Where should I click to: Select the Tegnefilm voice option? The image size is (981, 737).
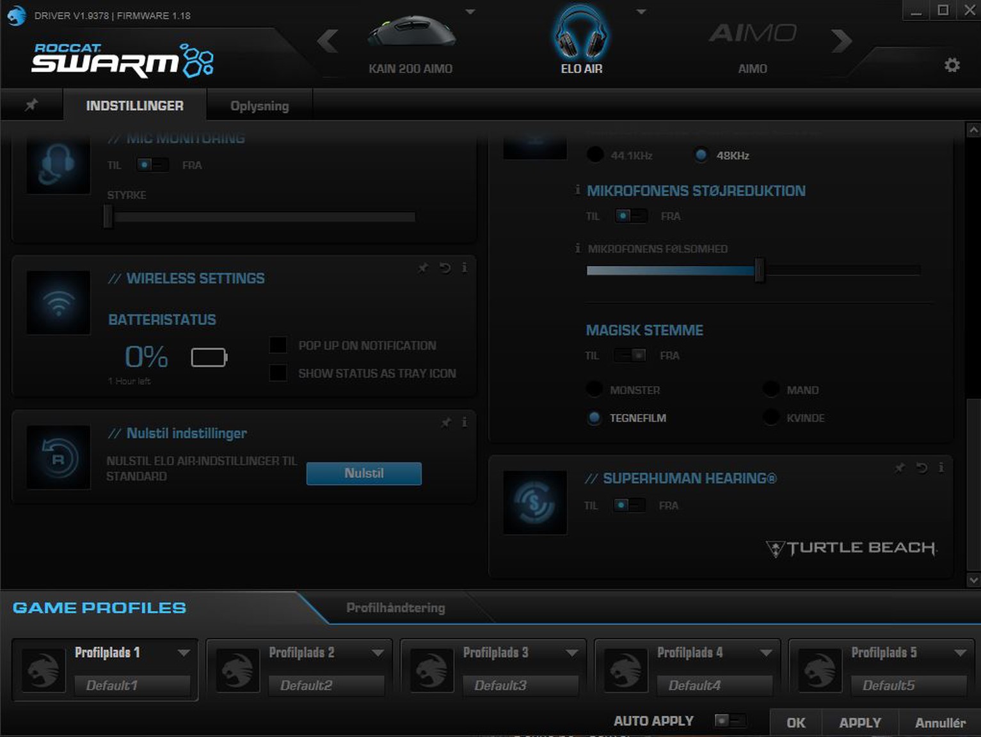pos(594,418)
